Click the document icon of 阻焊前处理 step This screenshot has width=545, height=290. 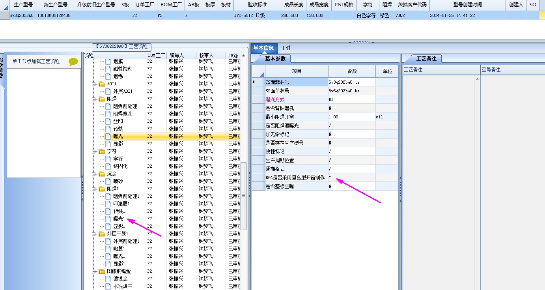click(x=108, y=106)
